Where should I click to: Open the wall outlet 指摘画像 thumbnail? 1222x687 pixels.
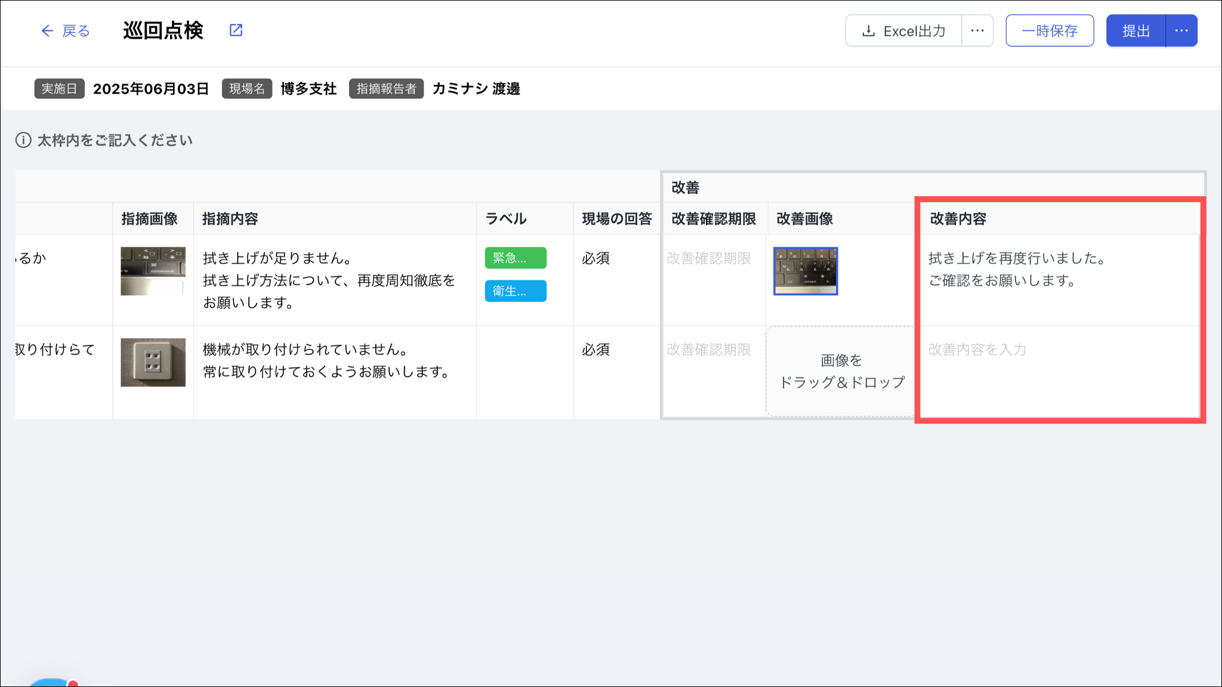click(x=153, y=363)
